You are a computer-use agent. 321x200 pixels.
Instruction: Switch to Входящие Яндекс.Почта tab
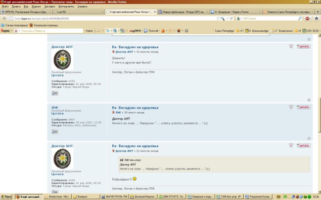point(236,12)
